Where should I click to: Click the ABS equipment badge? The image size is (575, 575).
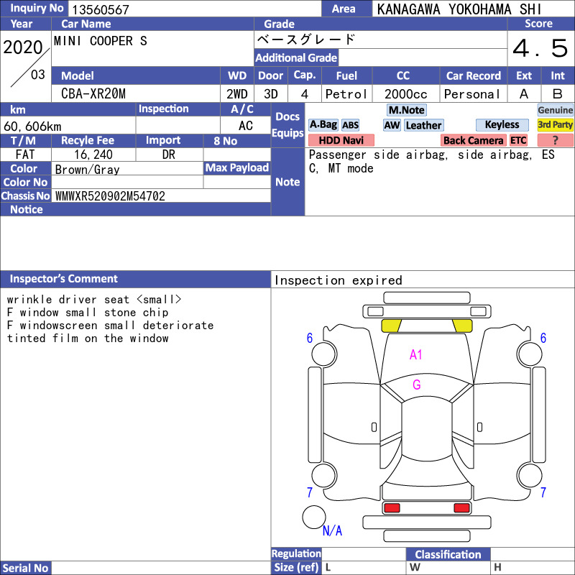pyautogui.click(x=350, y=125)
